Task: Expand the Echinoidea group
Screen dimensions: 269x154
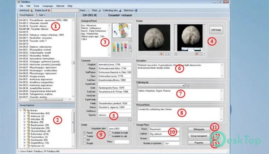Action: pos(24,134)
